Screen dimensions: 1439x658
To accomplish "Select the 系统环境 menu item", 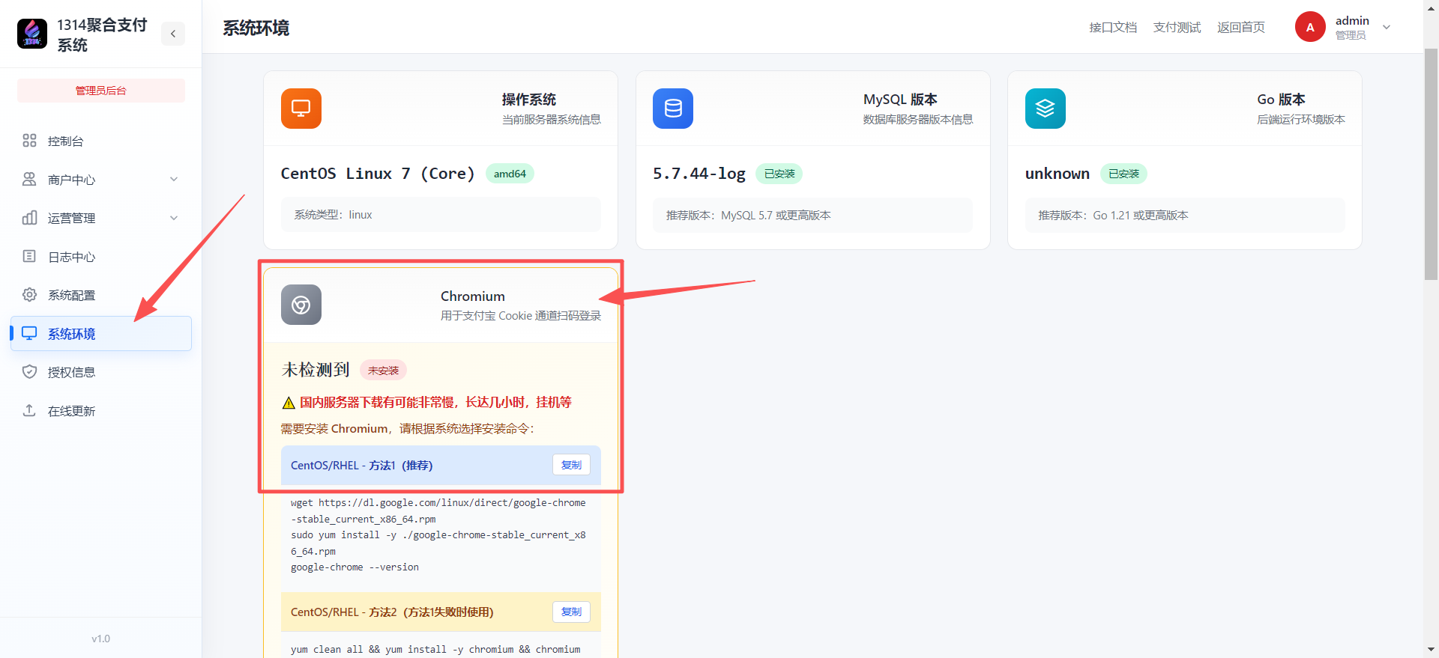I will tap(101, 334).
